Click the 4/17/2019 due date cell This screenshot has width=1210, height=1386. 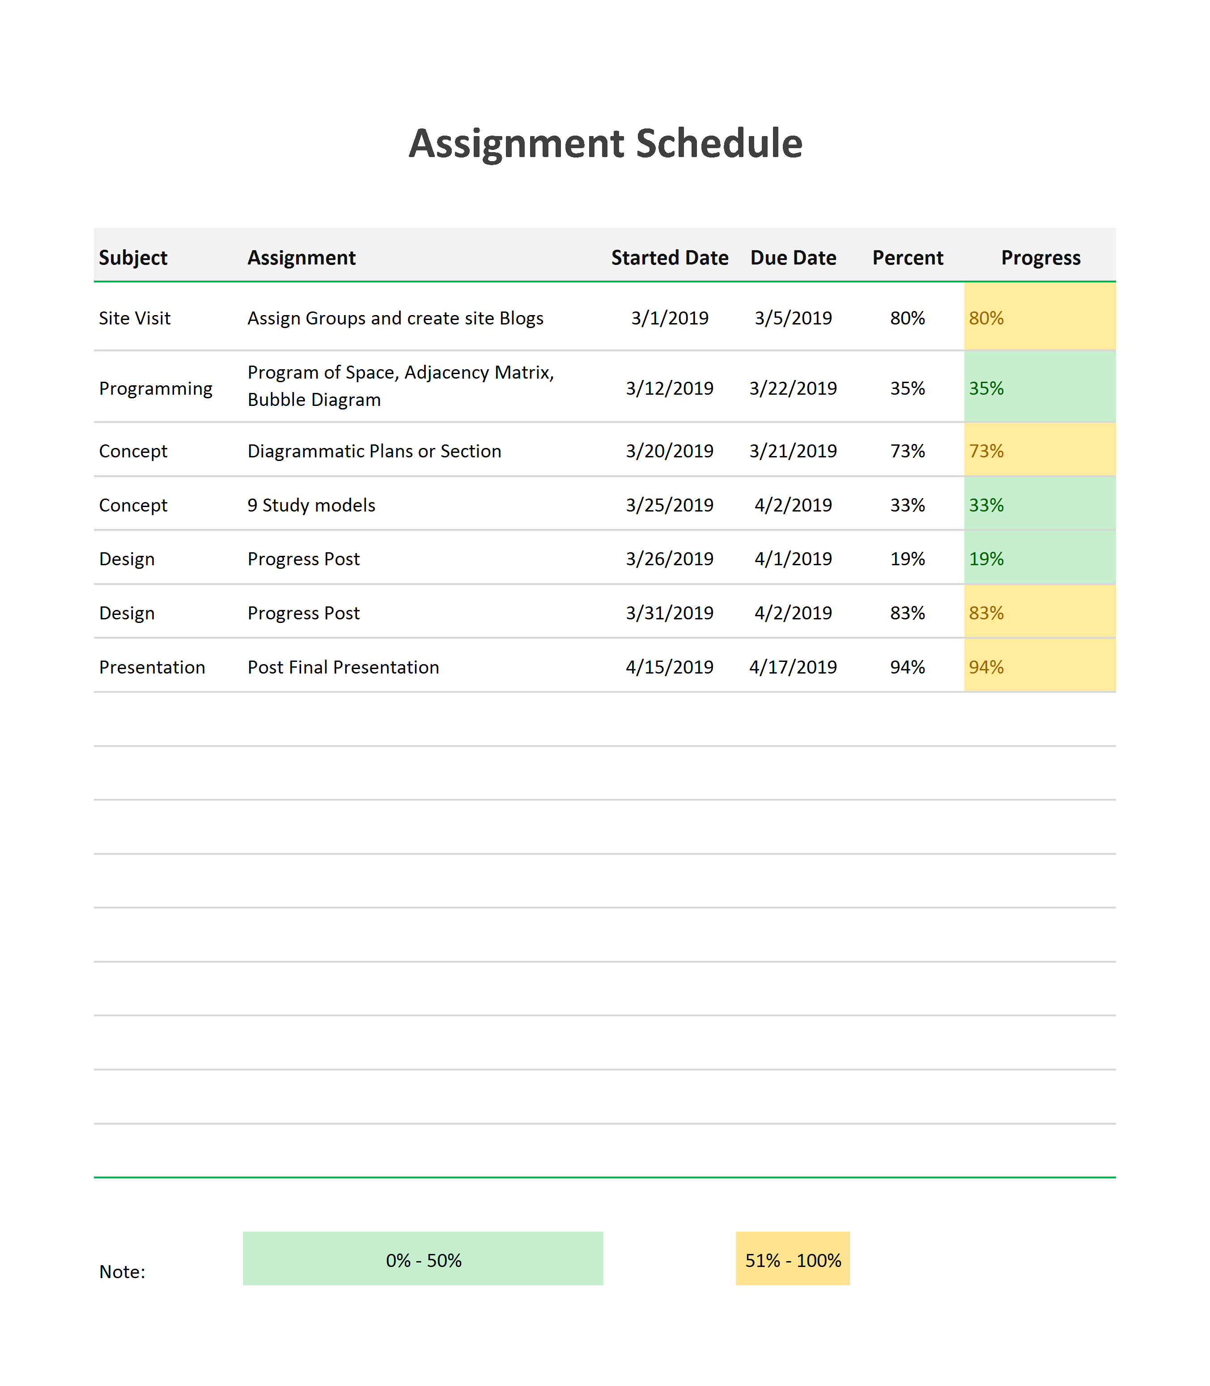(x=793, y=667)
